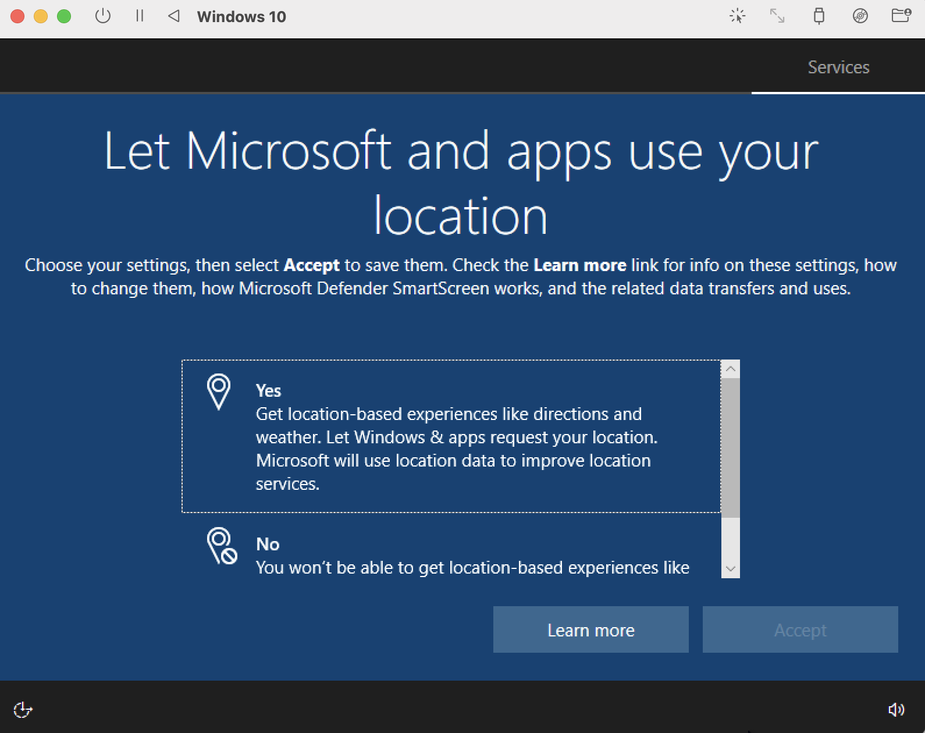Click the Learn more button
This screenshot has height=733, width=925.
pos(591,629)
